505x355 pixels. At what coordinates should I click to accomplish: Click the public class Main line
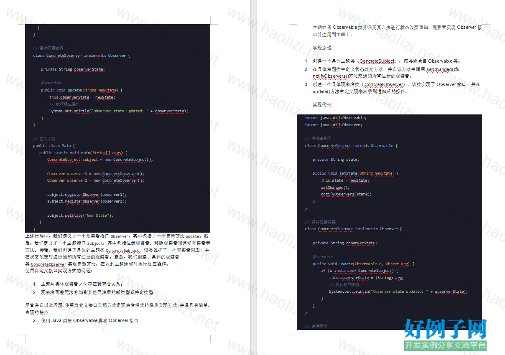[54, 146]
